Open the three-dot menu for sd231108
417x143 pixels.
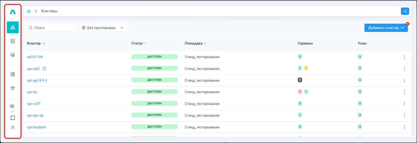pos(404,57)
